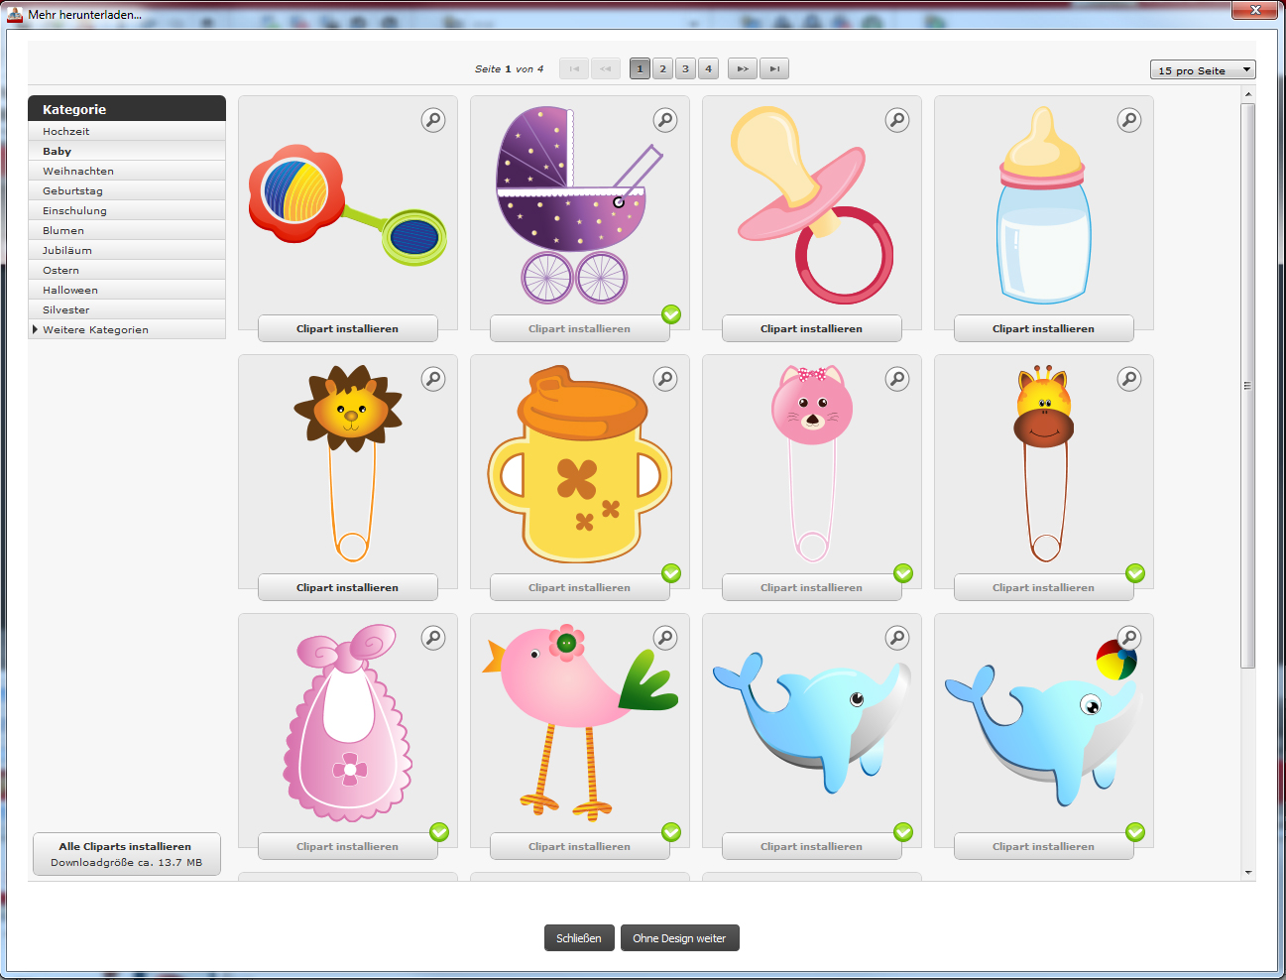This screenshot has height=980, width=1286.
Task: Go to the last page arrow
Action: point(774,68)
